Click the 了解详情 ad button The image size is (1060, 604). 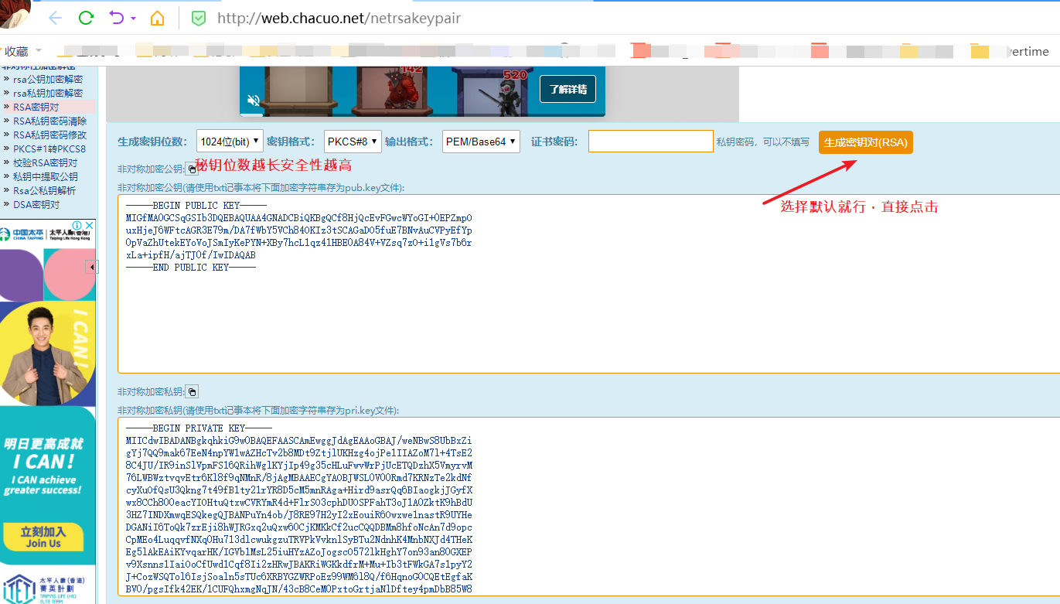coord(567,89)
